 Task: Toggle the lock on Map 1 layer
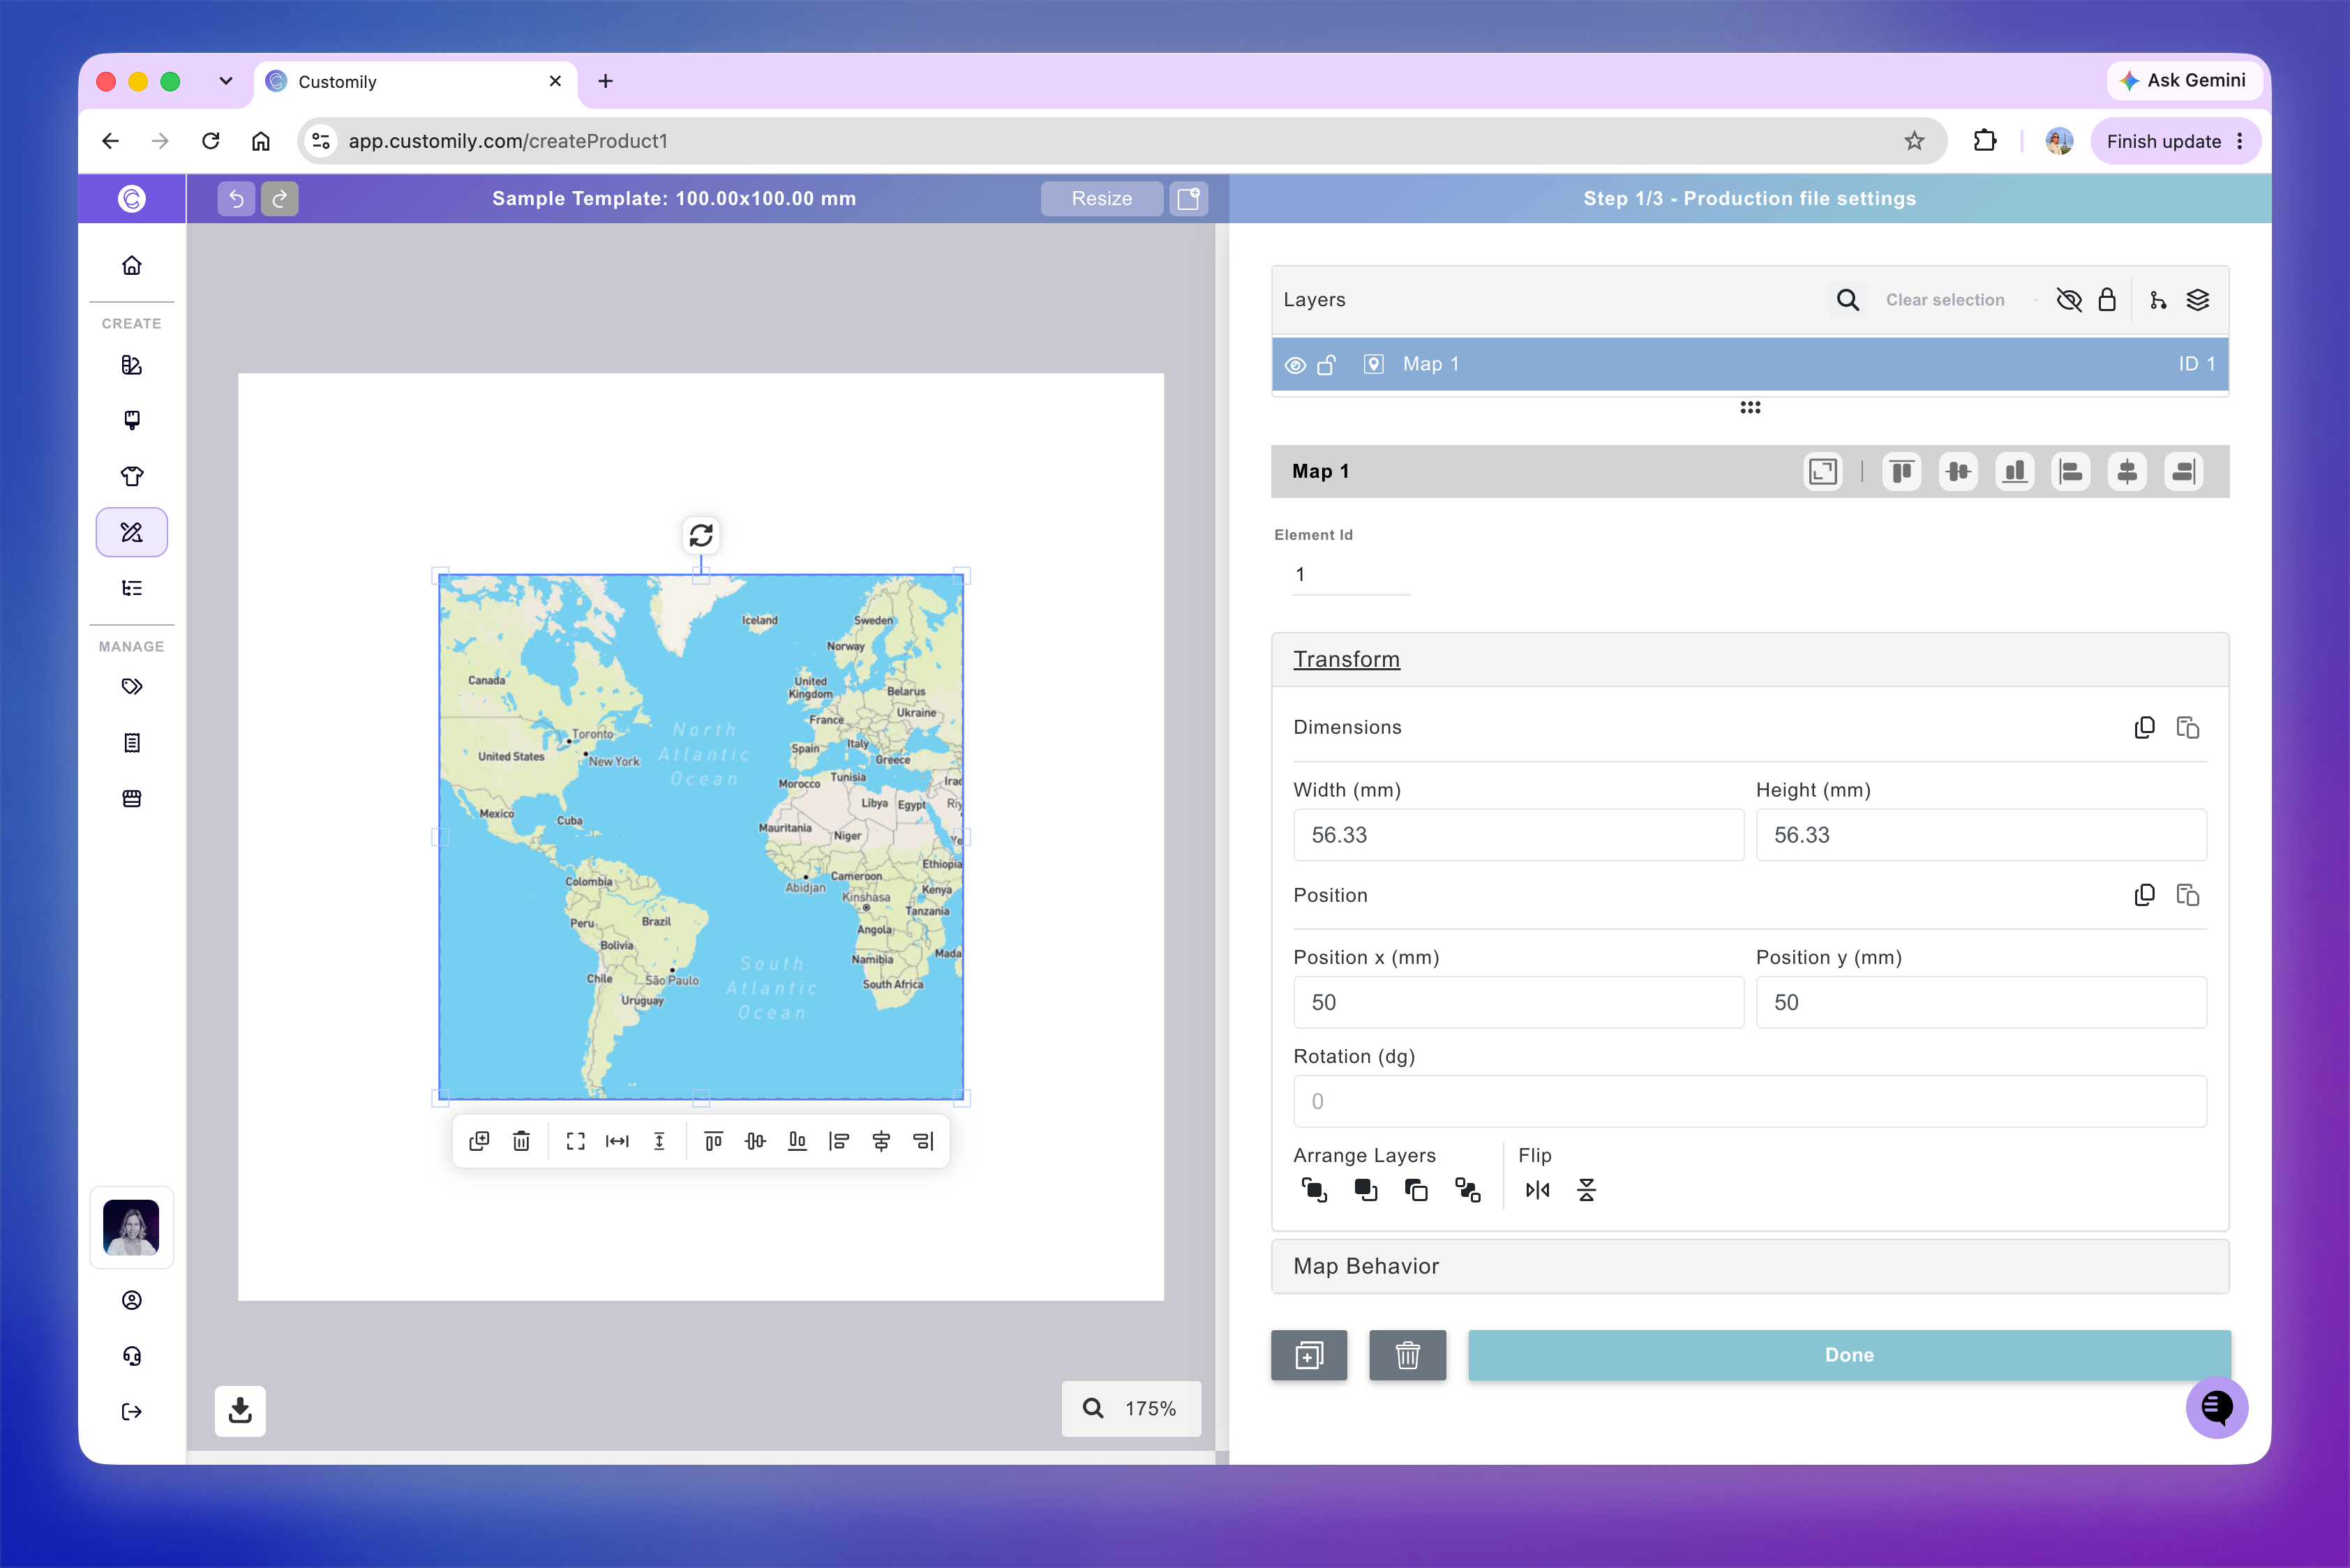1326,365
